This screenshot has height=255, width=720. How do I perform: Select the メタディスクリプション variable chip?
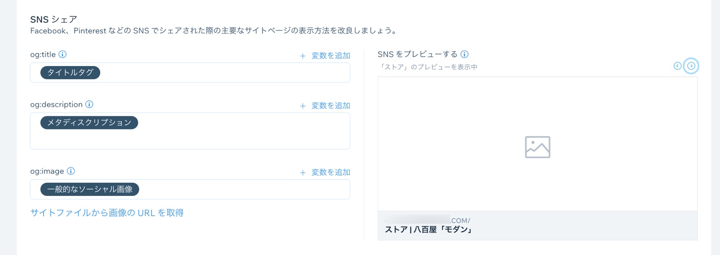(89, 123)
